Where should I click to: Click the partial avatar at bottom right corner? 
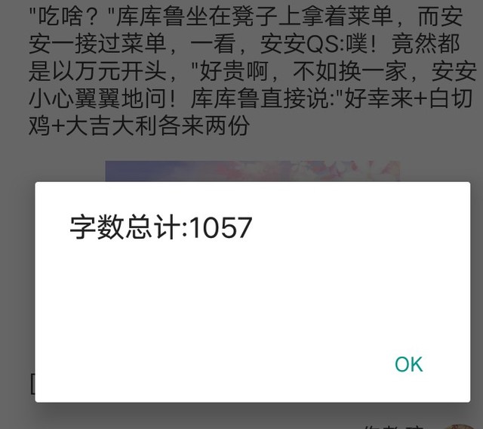(x=465, y=426)
